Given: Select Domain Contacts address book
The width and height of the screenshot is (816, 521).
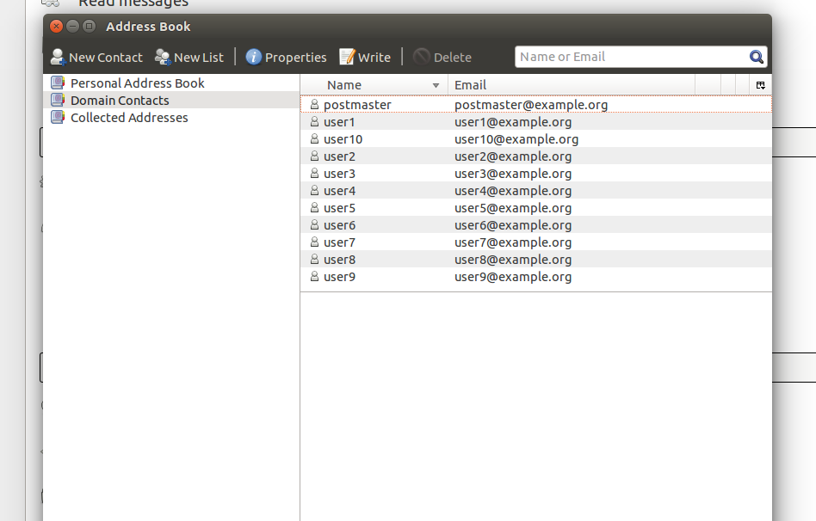Looking at the screenshot, I should [120, 101].
